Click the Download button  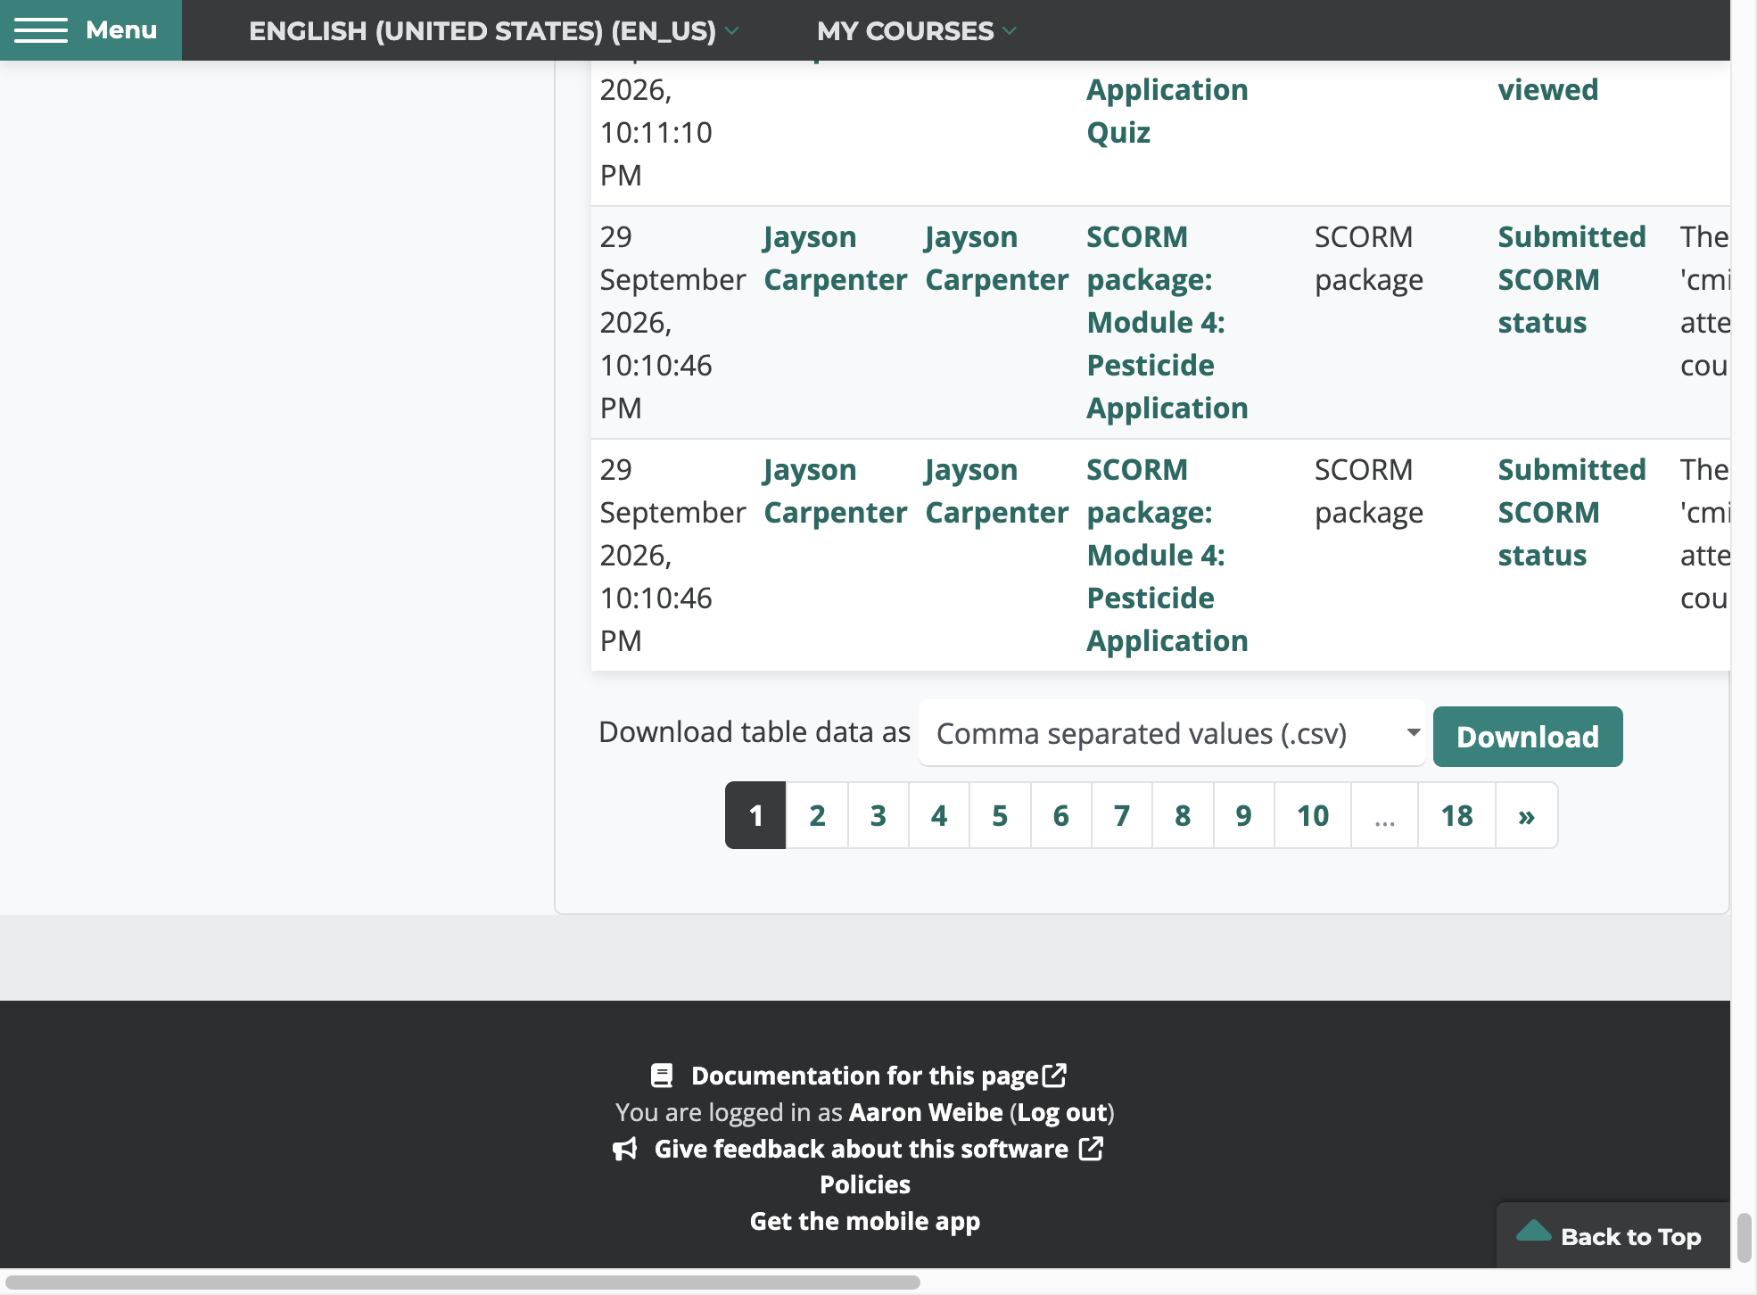click(x=1528, y=737)
